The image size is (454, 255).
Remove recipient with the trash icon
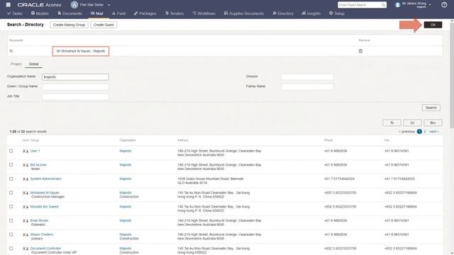coord(360,51)
